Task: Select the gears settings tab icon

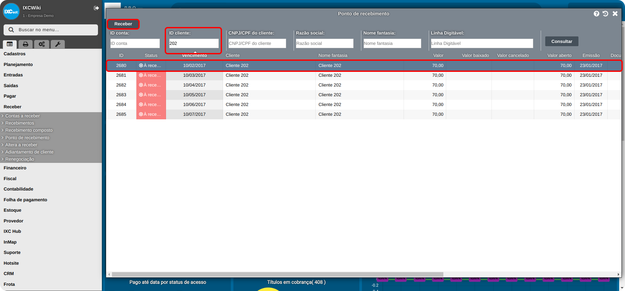Action: pyautogui.click(x=42, y=44)
